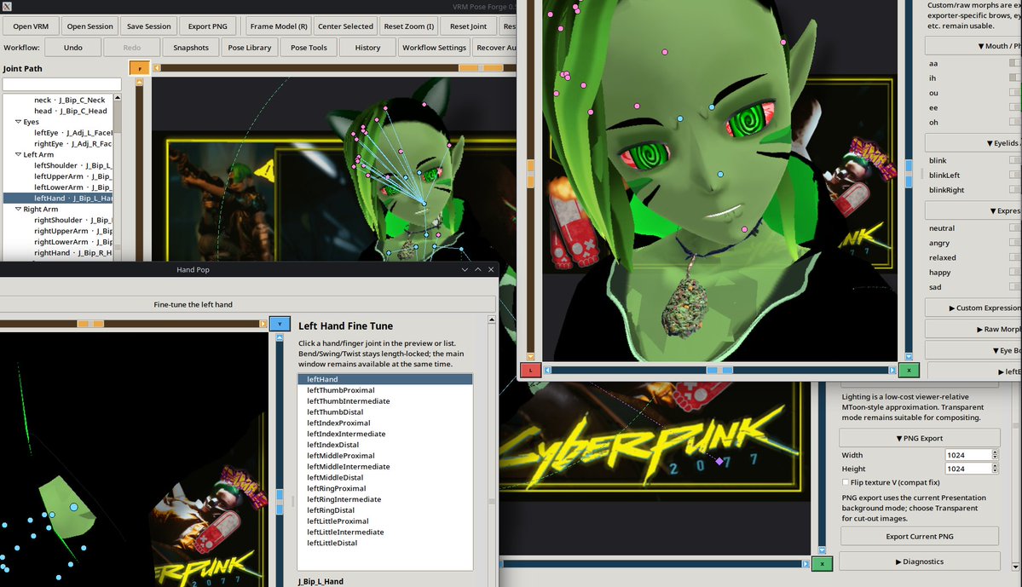Collapse the Eyelids section
The image size is (1022, 587).
pos(973,143)
